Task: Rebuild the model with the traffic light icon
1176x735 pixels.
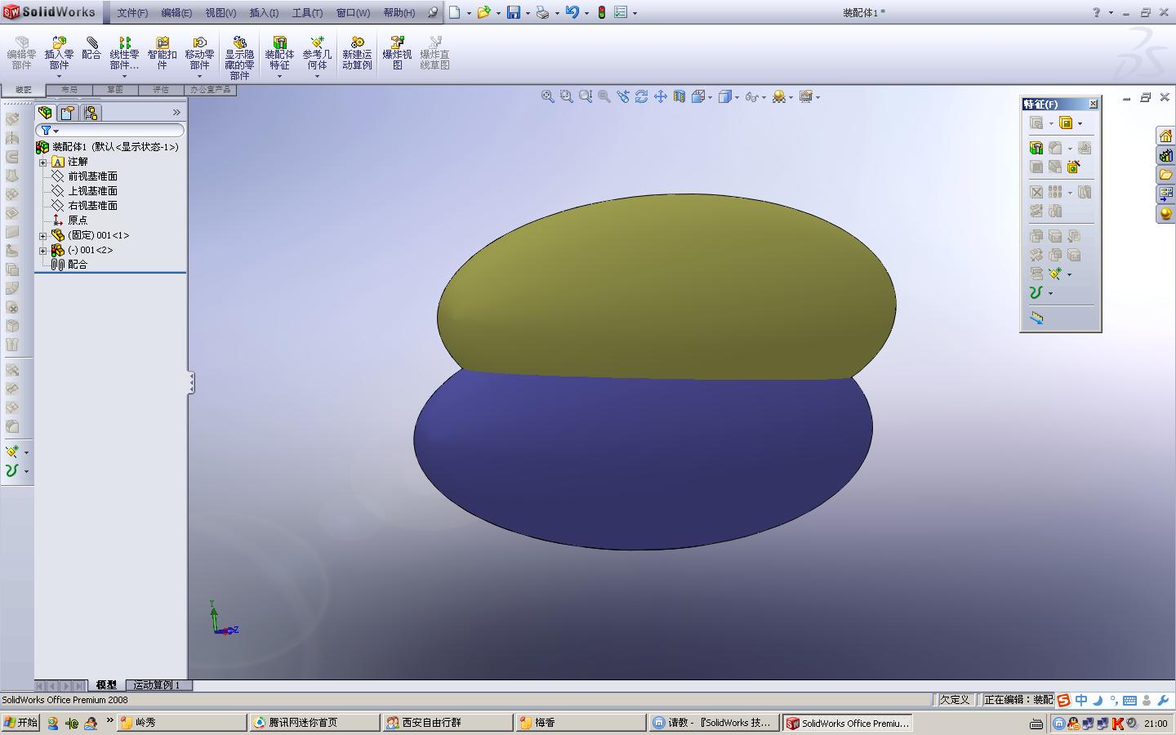Action: tap(602, 12)
